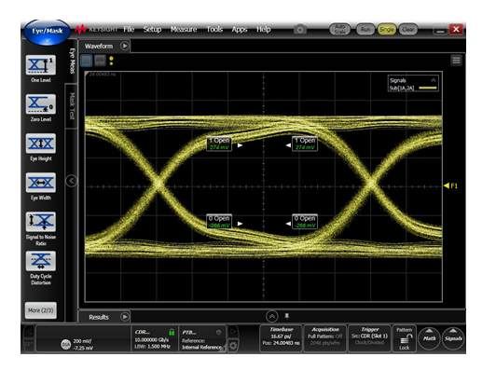Click the left arrow in bottom bar
496x384 pixels.
pos(29,332)
